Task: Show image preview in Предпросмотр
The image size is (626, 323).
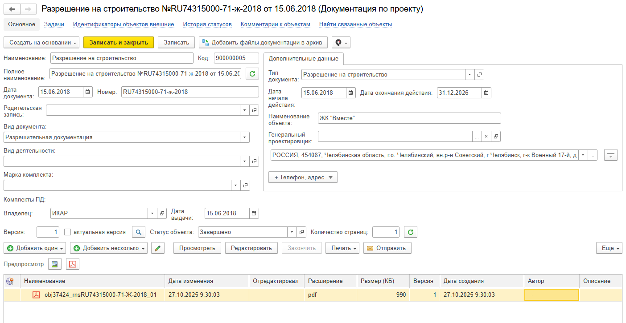Action: tap(55, 264)
